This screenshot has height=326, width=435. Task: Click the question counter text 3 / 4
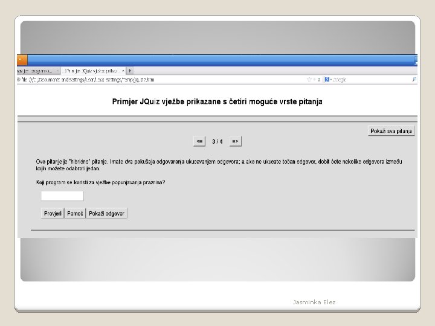pos(217,141)
